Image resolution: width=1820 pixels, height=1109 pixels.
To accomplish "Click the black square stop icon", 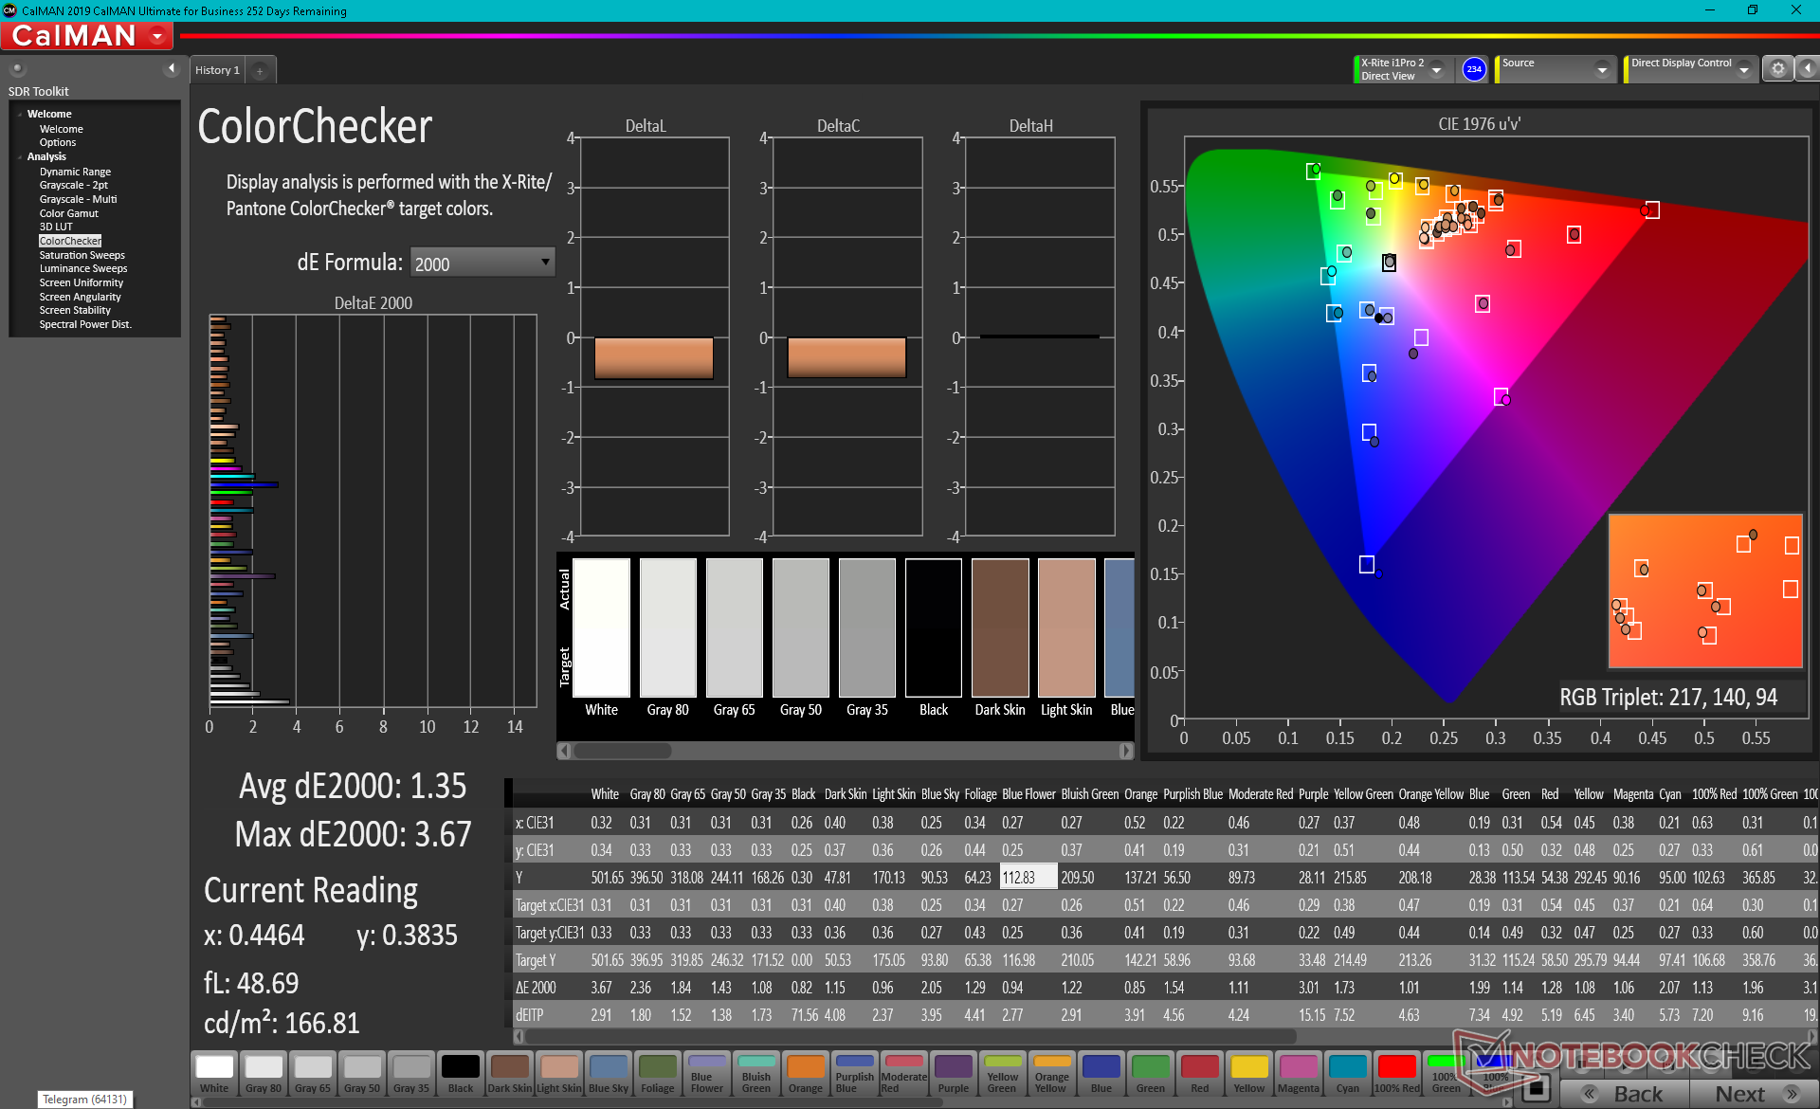I will [x=1537, y=1088].
